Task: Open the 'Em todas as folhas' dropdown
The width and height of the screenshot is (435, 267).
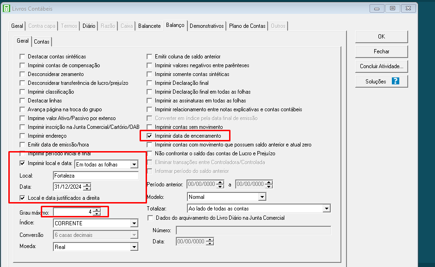Action: click(x=134, y=164)
